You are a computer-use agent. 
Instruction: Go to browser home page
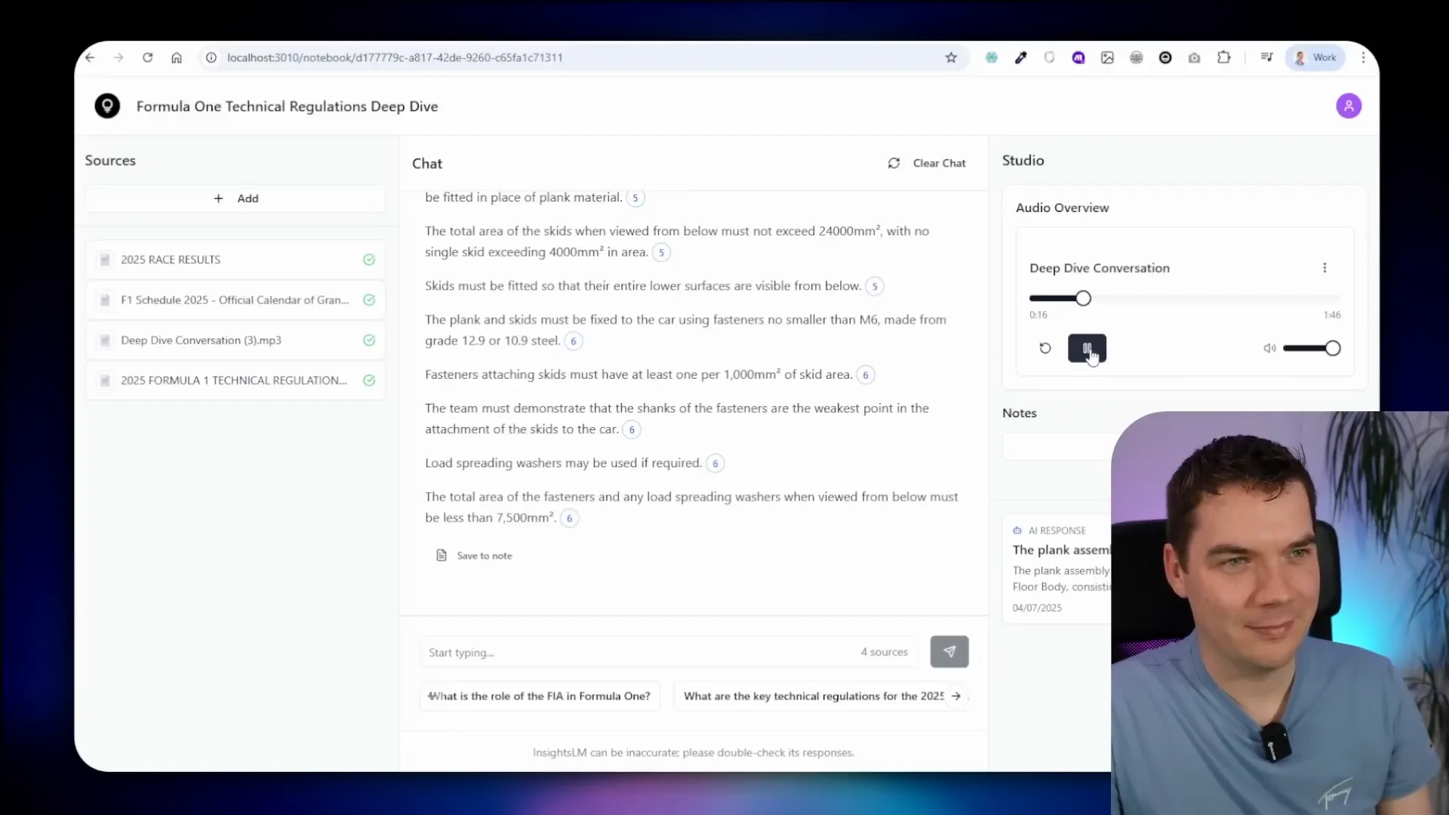pyautogui.click(x=177, y=57)
